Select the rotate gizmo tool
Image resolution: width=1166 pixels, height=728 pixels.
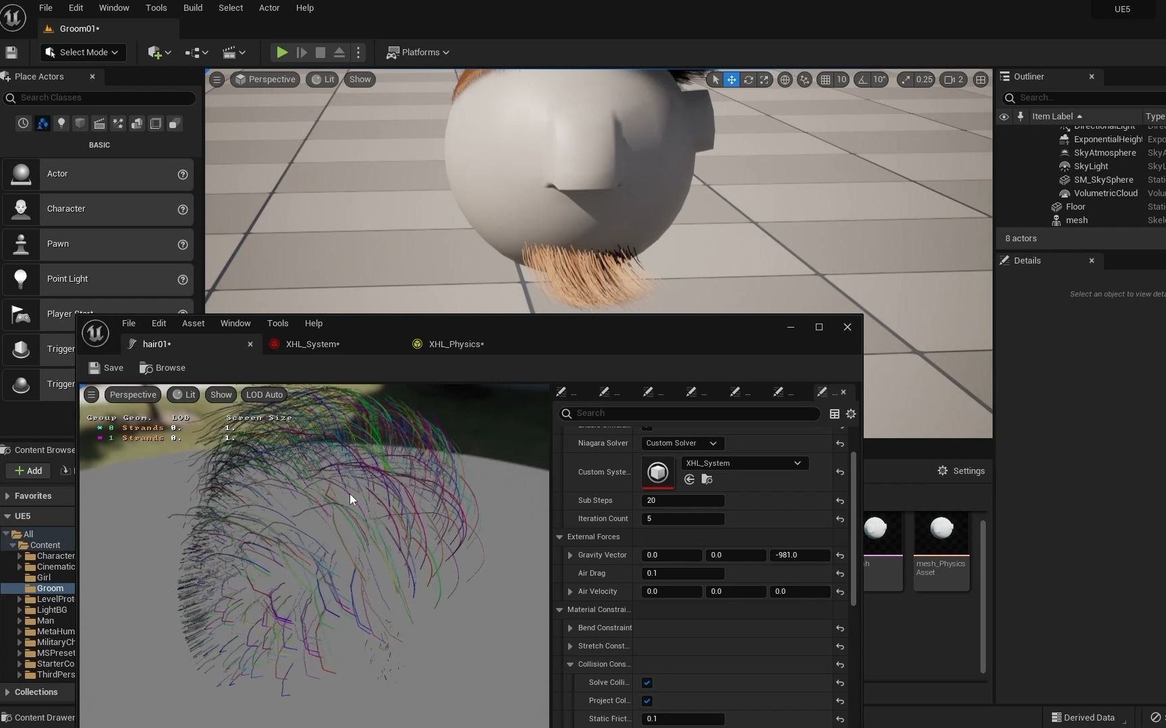pos(748,80)
